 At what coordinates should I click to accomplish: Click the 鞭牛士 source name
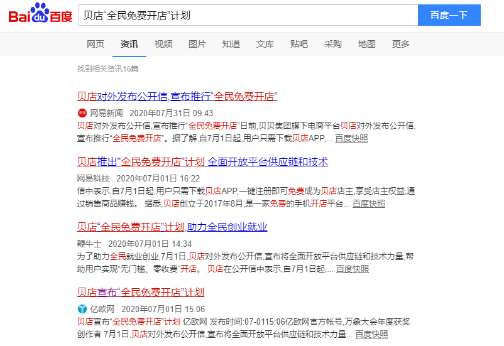click(x=89, y=244)
